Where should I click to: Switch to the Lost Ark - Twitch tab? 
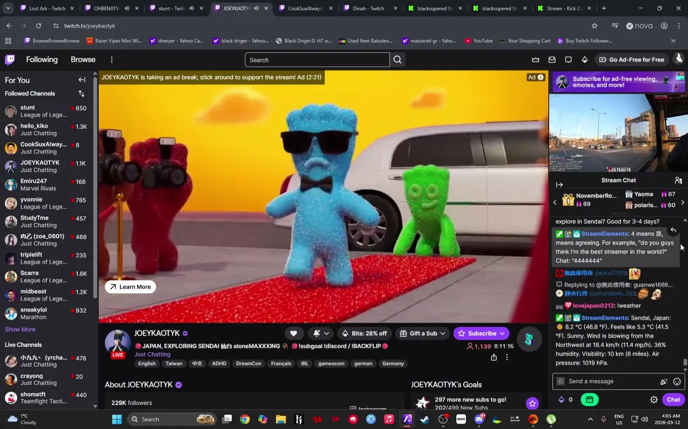click(x=47, y=8)
